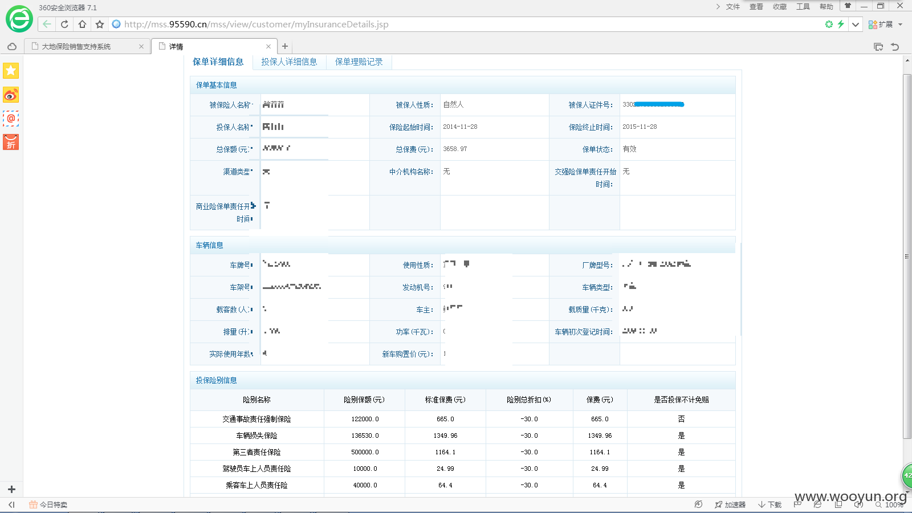Click the 驾驶员车上人员责任险 row name
Viewport: 912px width, 513px height.
pyautogui.click(x=256, y=469)
